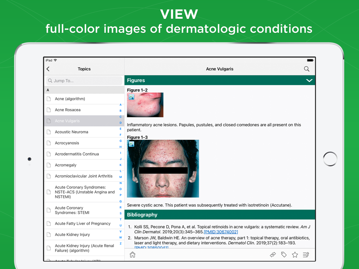Image resolution: width=359 pixels, height=269 pixels.
Task: Open the notes list icon
Action: [306, 255]
